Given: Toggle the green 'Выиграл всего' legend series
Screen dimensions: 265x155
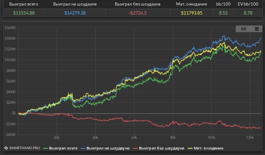Looking at the screenshot, I should [x=60, y=148].
